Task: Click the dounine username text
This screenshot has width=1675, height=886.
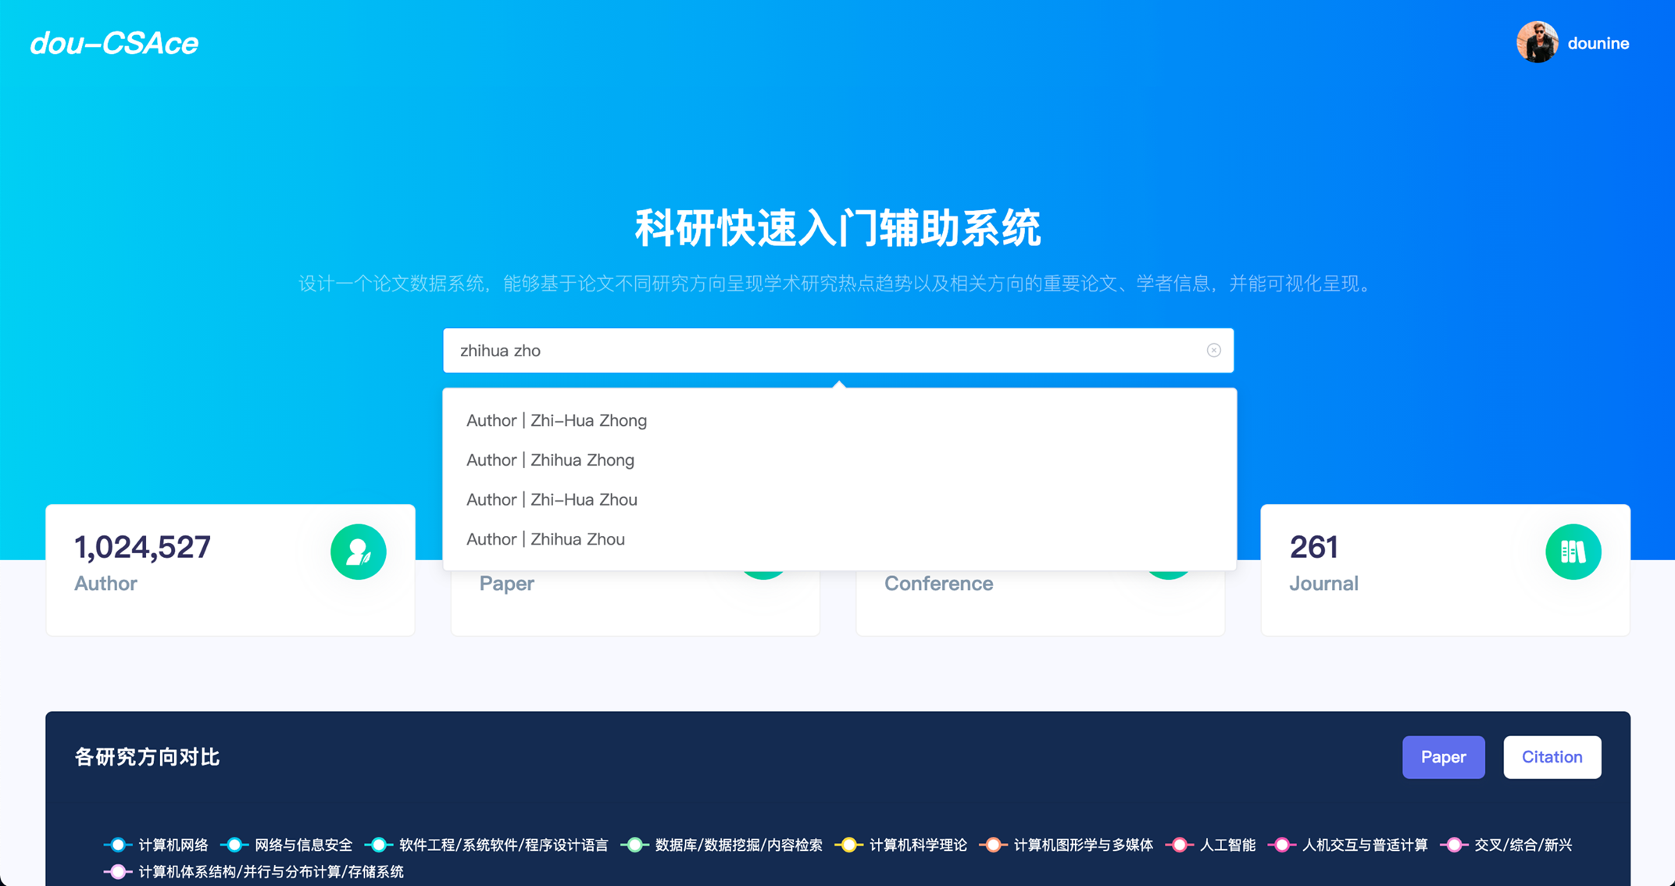Action: pos(1598,44)
